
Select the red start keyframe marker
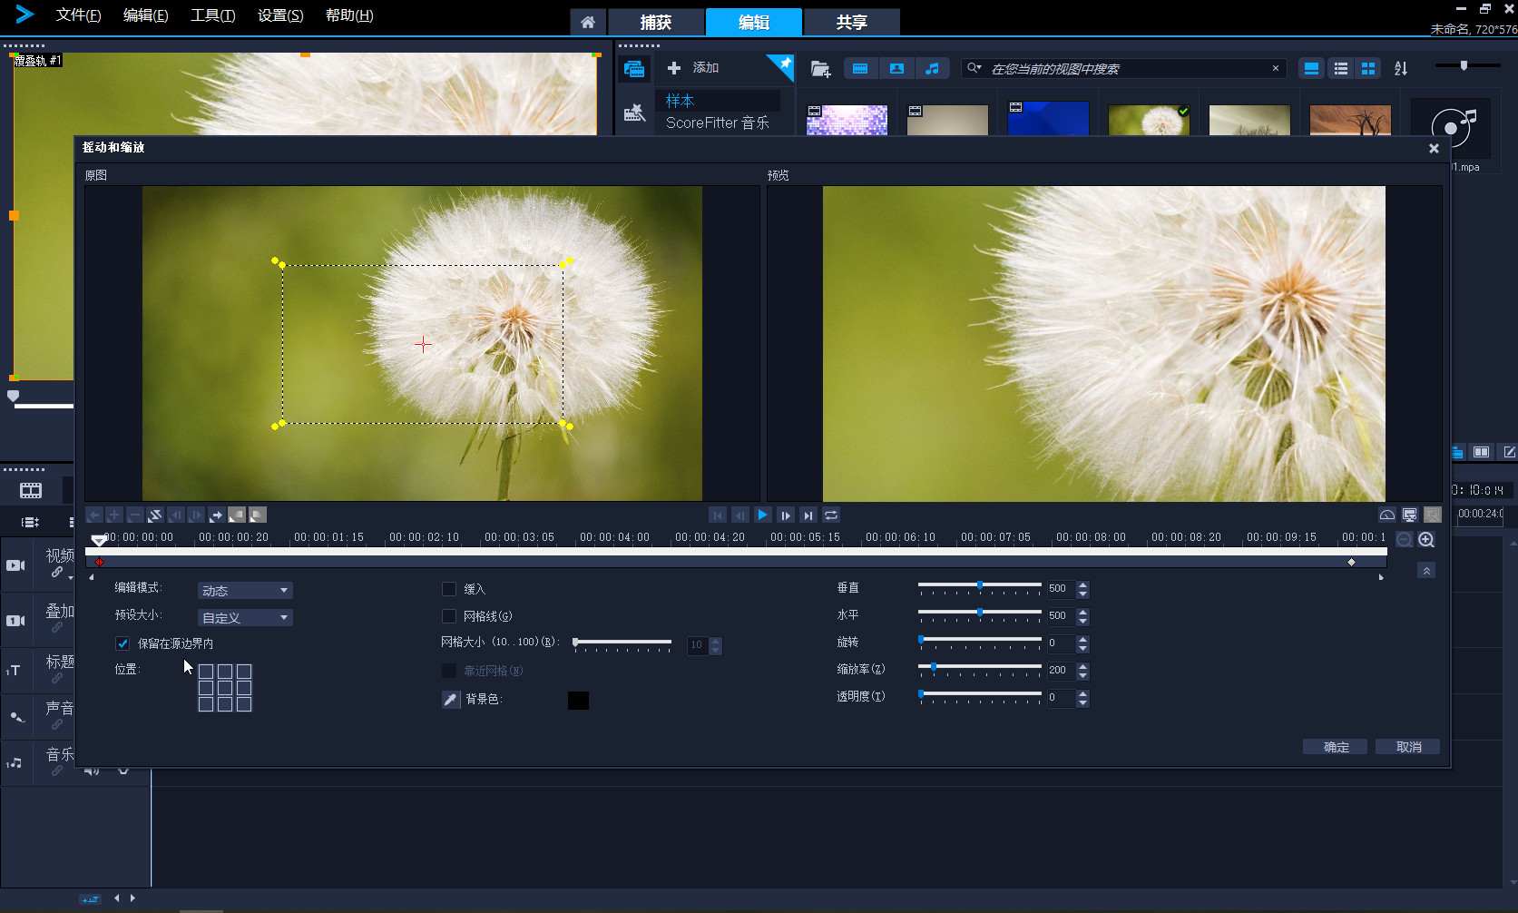[100, 563]
